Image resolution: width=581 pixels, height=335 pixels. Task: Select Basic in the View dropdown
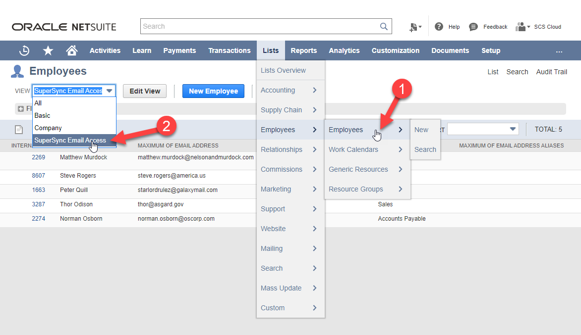click(74, 115)
